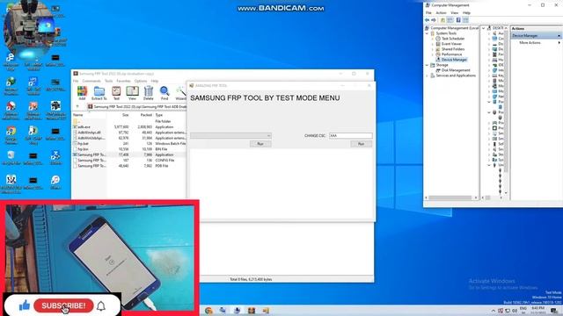Open File menu in Computer Management
563x316 pixels.
pos(428,13)
